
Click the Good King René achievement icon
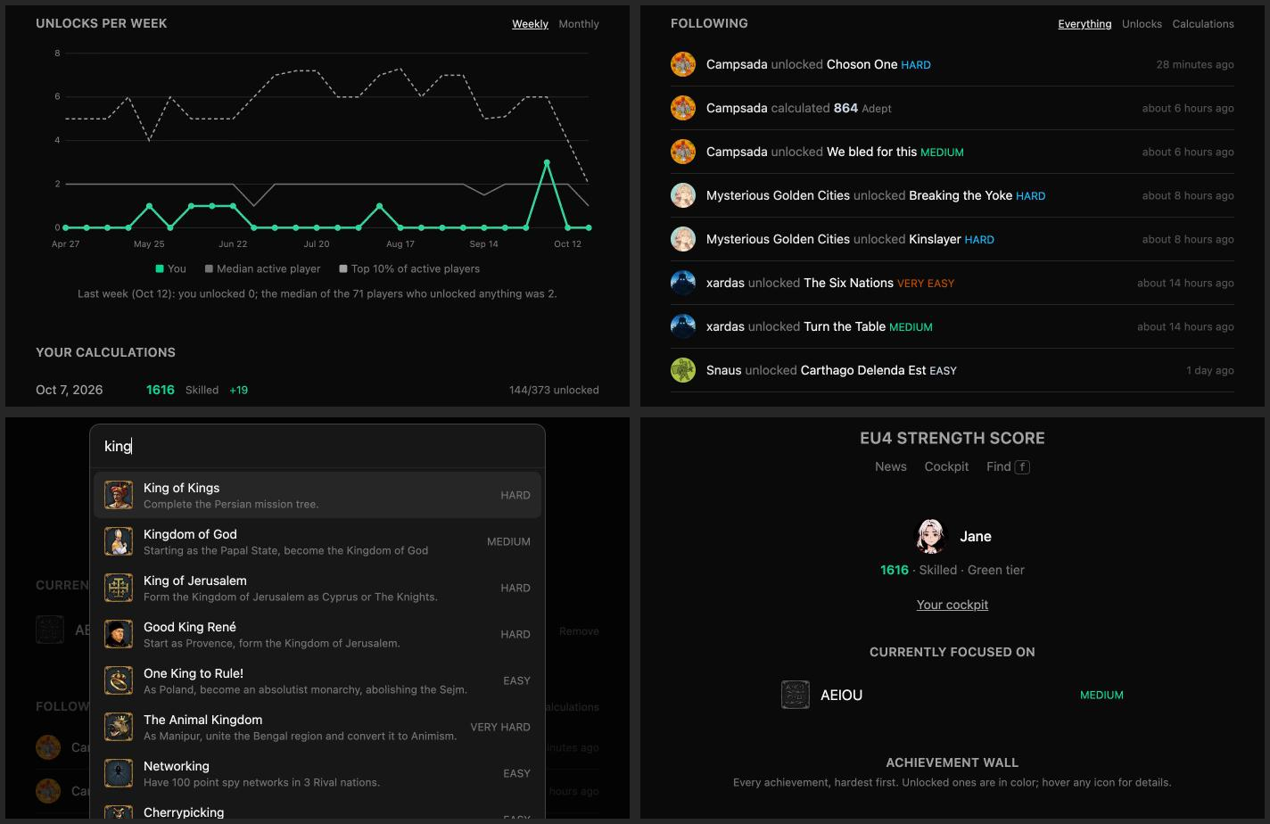(x=119, y=634)
